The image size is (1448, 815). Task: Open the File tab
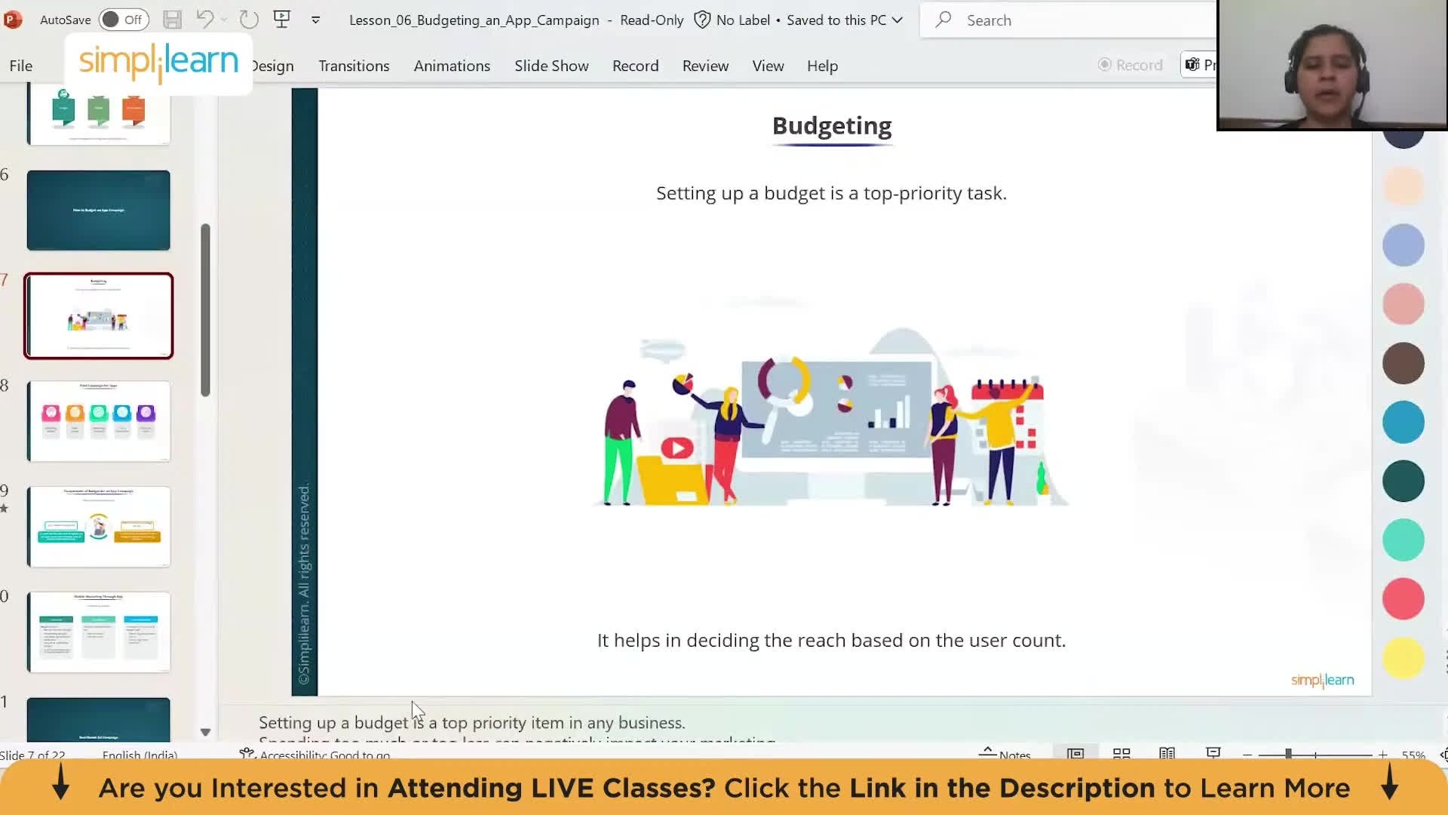(x=21, y=66)
